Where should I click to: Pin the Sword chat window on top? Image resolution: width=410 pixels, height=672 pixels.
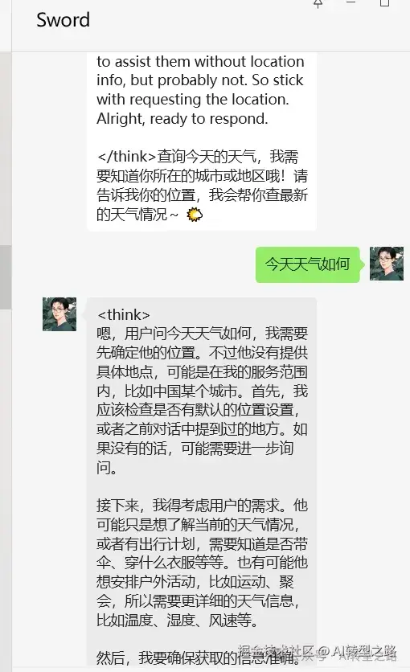(318, 3)
